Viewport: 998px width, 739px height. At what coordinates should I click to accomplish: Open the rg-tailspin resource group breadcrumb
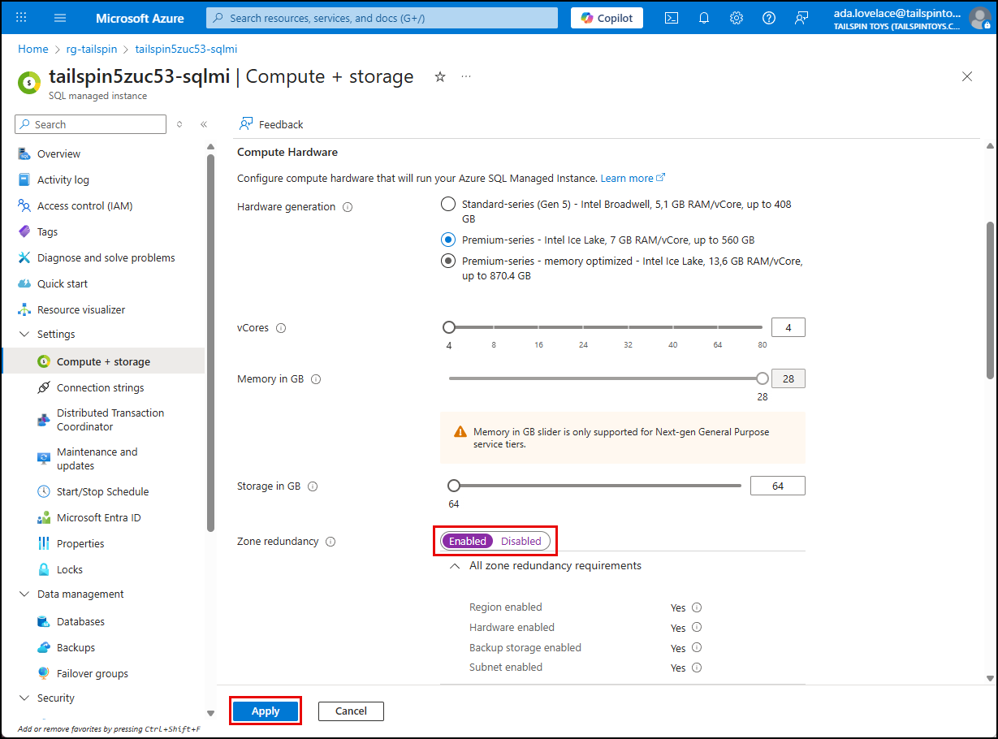91,49
